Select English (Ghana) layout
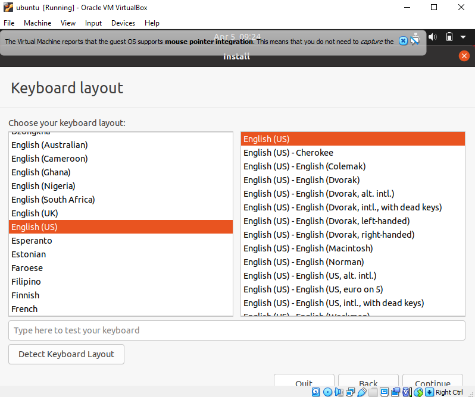The image size is (475, 397). (x=121, y=172)
